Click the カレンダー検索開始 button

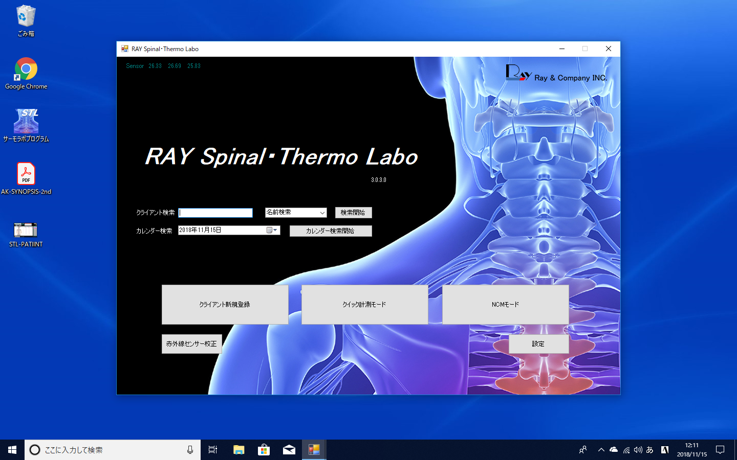click(331, 231)
